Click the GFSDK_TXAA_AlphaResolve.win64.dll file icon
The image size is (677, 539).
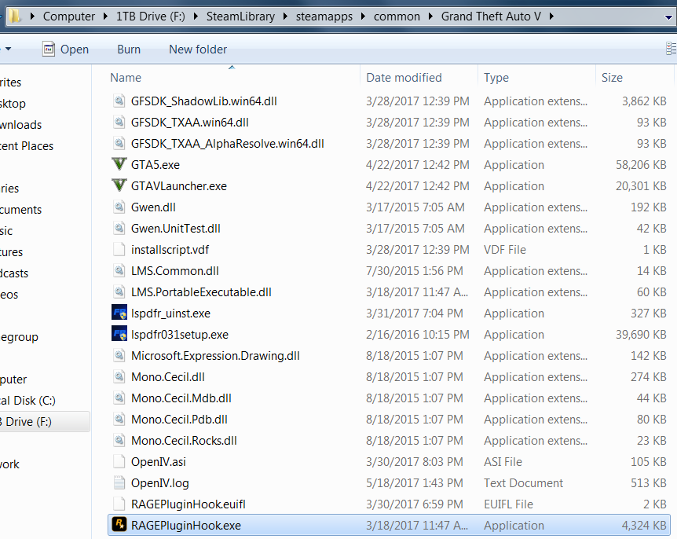(119, 143)
